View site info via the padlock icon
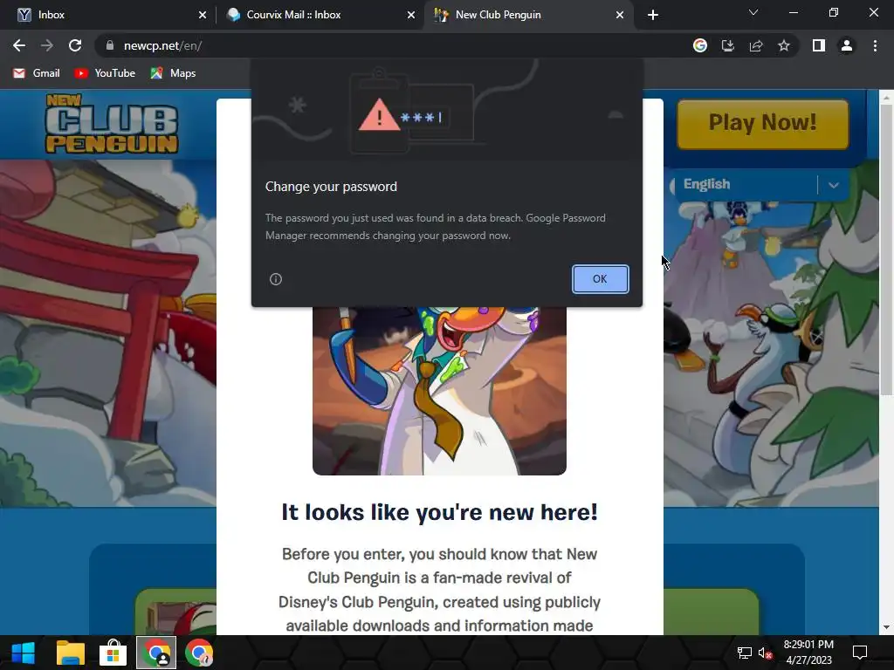 pyautogui.click(x=110, y=45)
